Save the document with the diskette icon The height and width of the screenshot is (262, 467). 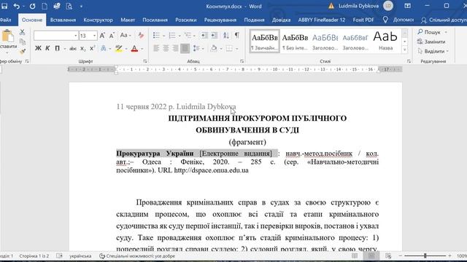(x=4, y=6)
